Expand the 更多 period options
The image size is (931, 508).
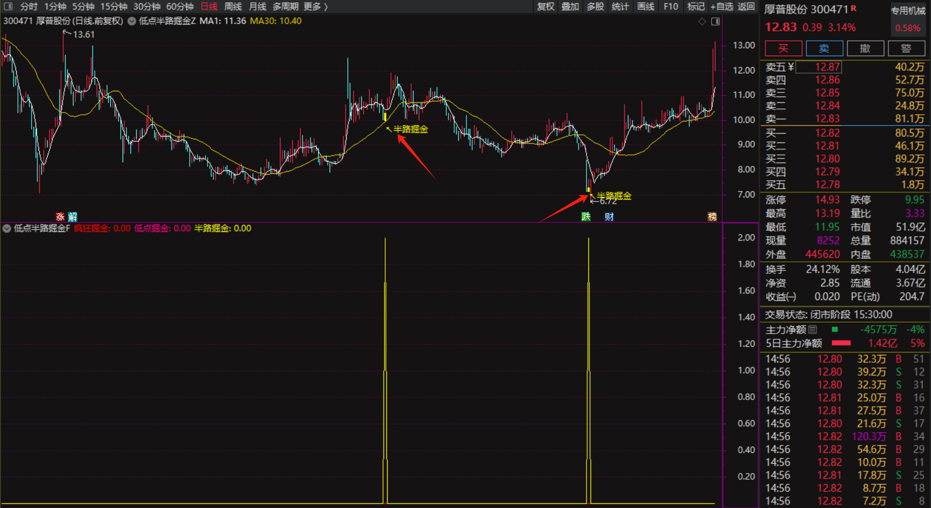coord(315,6)
